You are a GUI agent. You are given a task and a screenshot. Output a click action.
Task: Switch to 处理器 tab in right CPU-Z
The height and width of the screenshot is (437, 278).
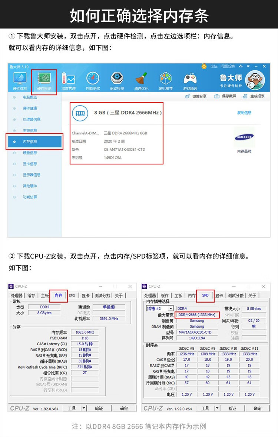pos(150,296)
